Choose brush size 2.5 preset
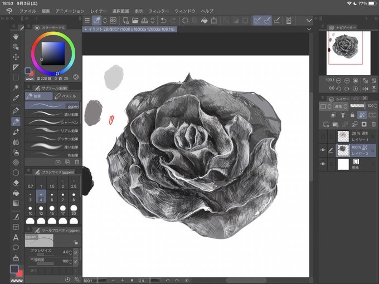The height and width of the screenshot is (284, 379). coord(74,183)
